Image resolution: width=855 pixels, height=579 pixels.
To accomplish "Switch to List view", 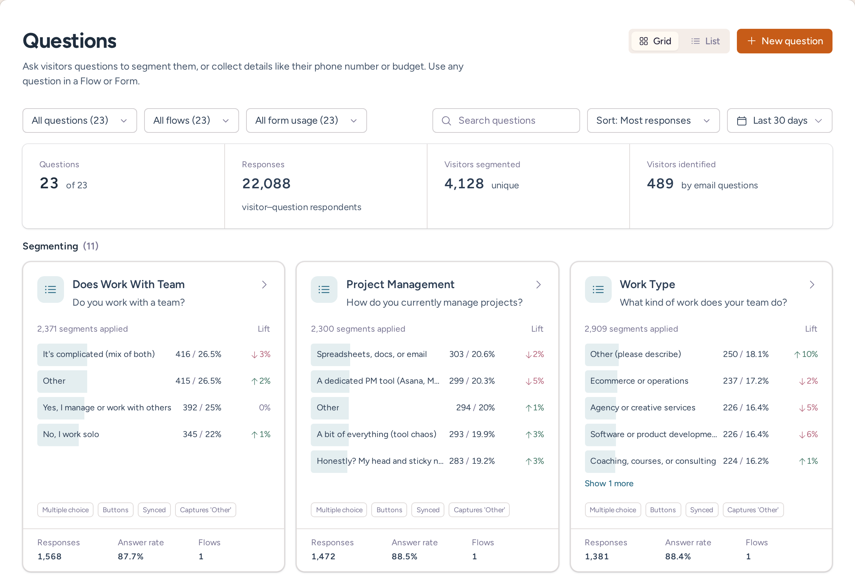I will pyautogui.click(x=705, y=41).
